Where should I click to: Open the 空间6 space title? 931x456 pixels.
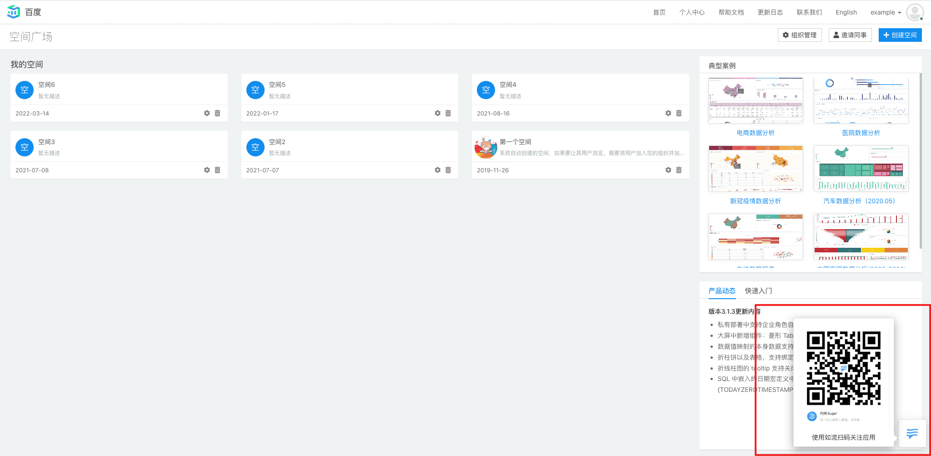tap(46, 85)
